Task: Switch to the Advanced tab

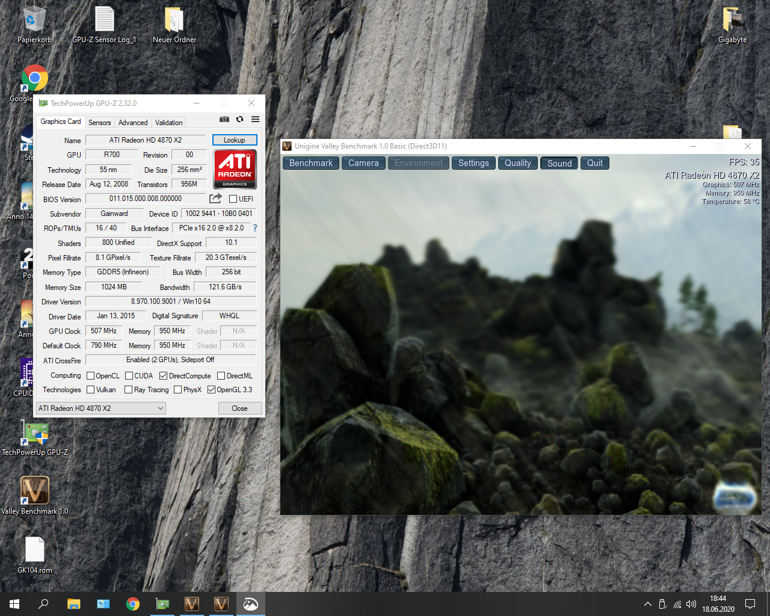Action: pos(133,123)
